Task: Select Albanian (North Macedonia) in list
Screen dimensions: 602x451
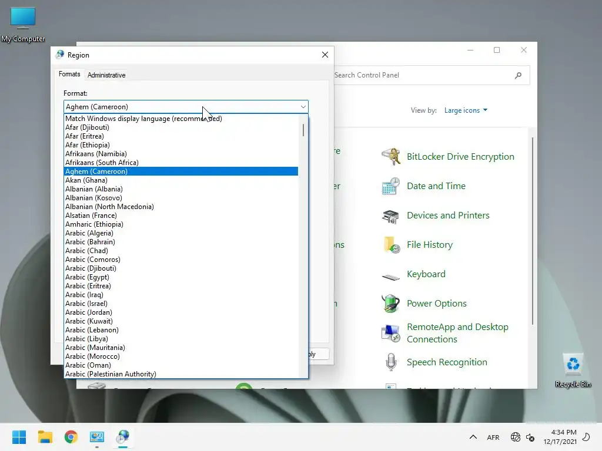Action: click(x=181, y=207)
